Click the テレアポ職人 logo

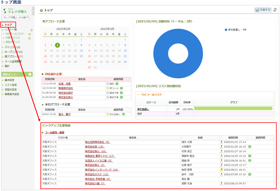click(x=15, y=11)
